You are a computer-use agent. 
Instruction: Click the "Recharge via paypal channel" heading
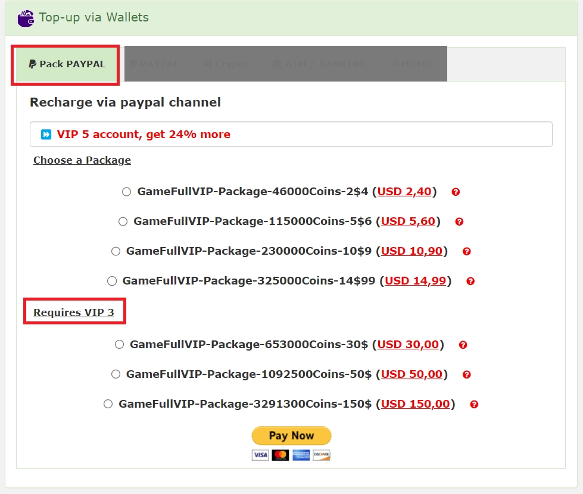125,102
